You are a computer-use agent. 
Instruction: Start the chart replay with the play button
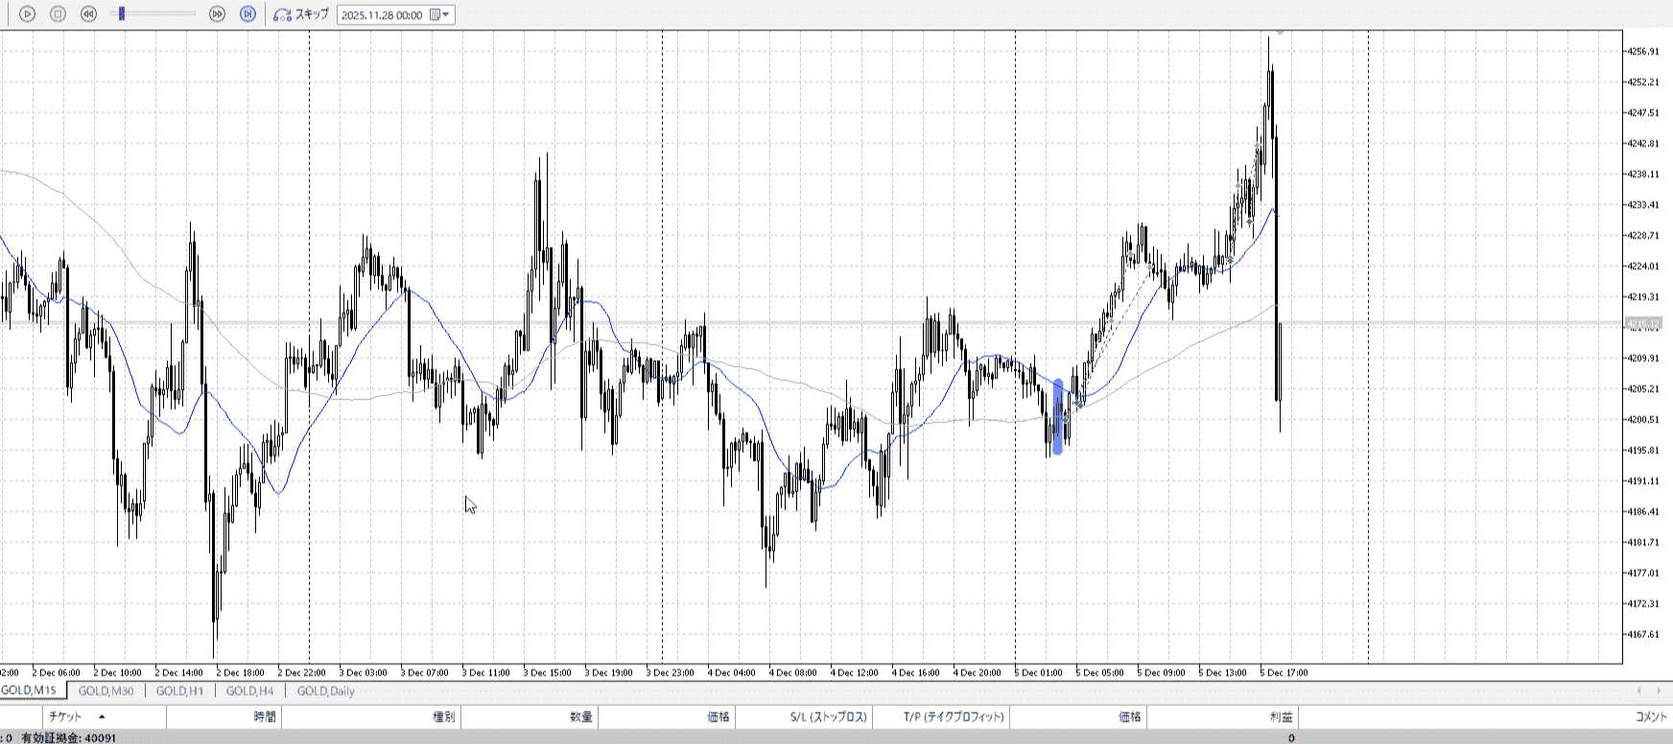pyautogui.click(x=27, y=14)
